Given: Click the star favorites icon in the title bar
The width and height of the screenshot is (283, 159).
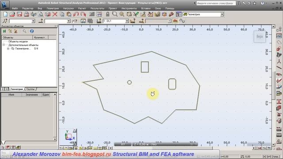Looking at the screenshot, I should [x=255, y=3].
